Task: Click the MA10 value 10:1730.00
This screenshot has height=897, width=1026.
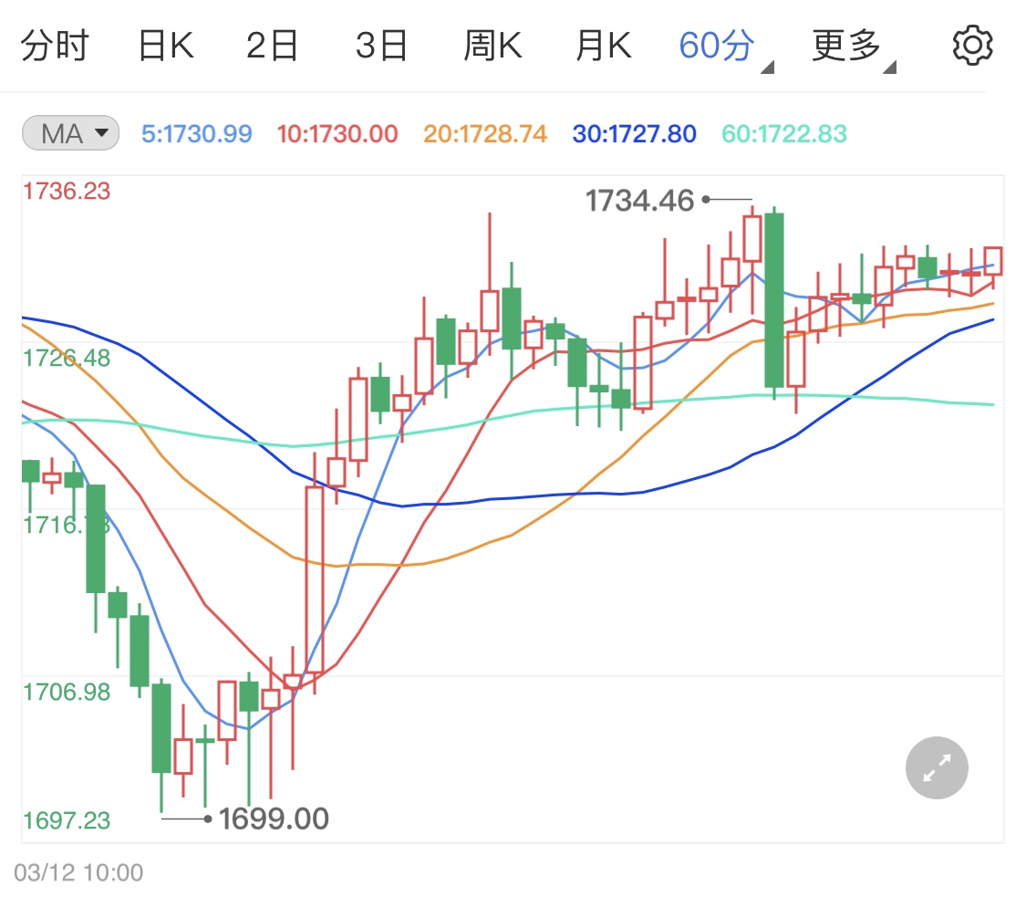Action: click(337, 134)
